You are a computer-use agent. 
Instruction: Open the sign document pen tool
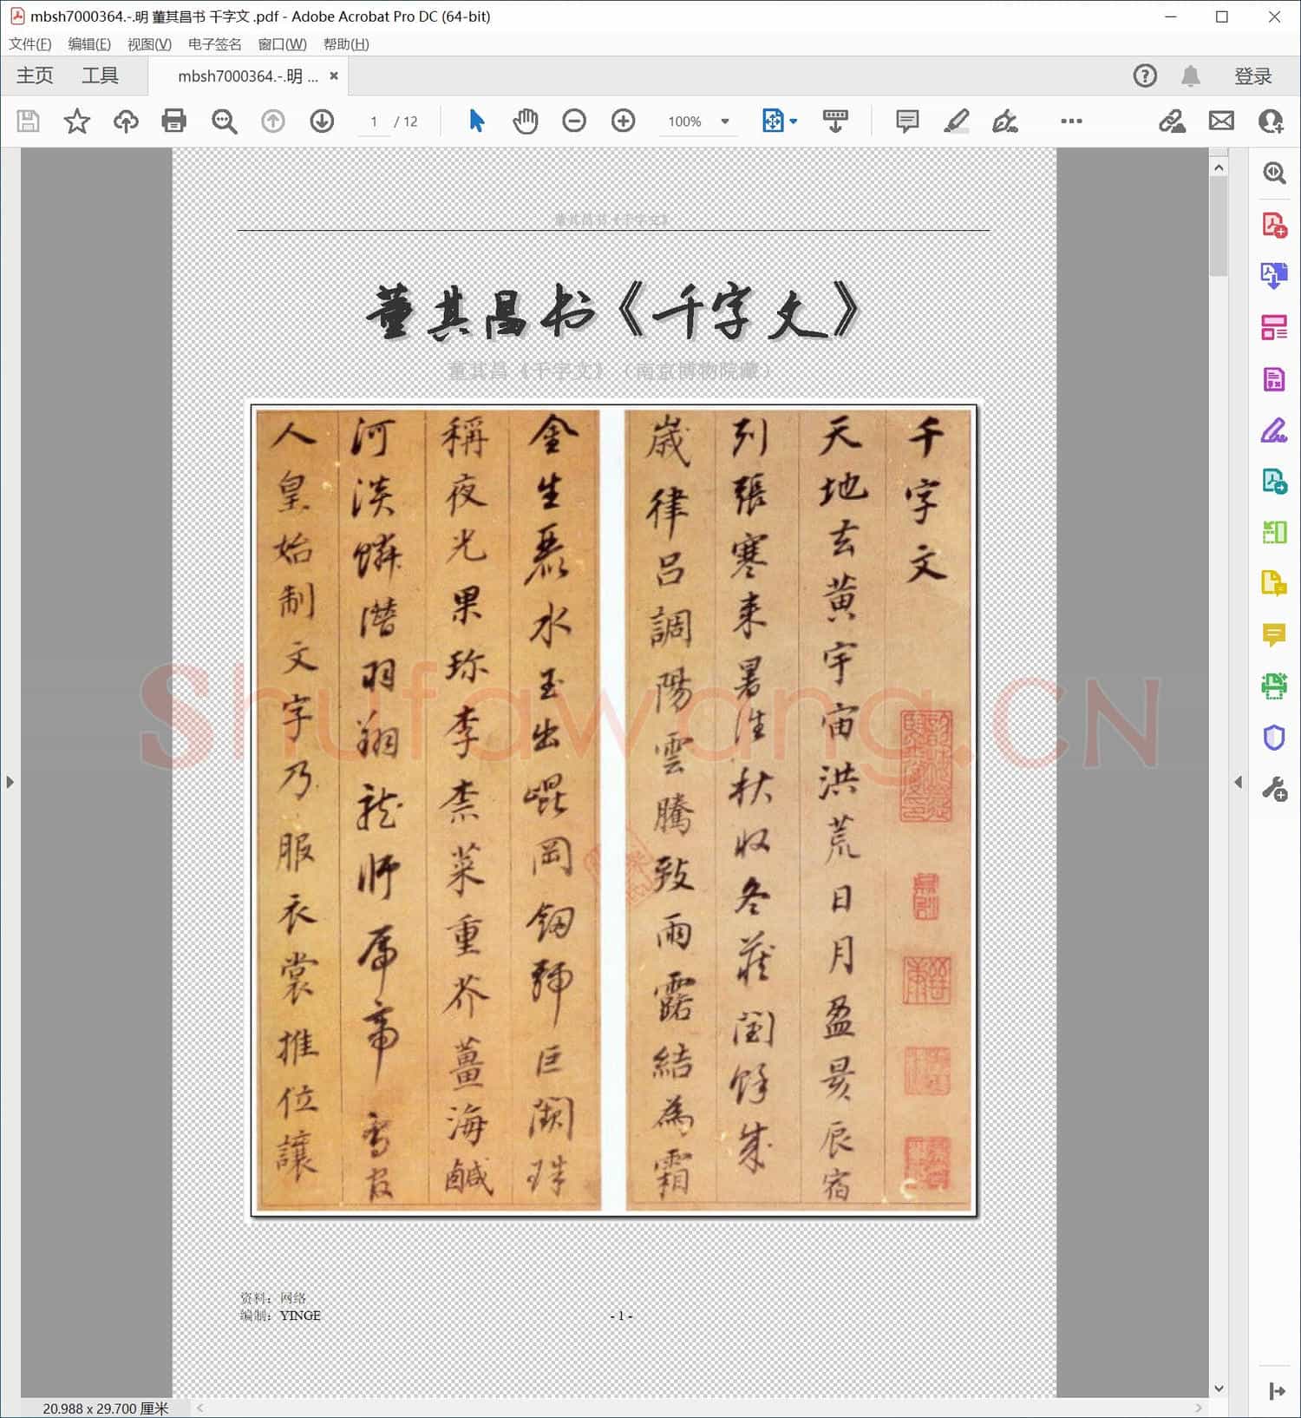point(1005,121)
